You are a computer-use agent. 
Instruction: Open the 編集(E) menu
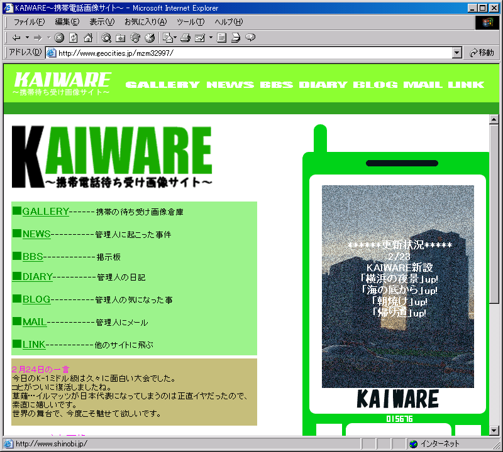click(x=67, y=22)
